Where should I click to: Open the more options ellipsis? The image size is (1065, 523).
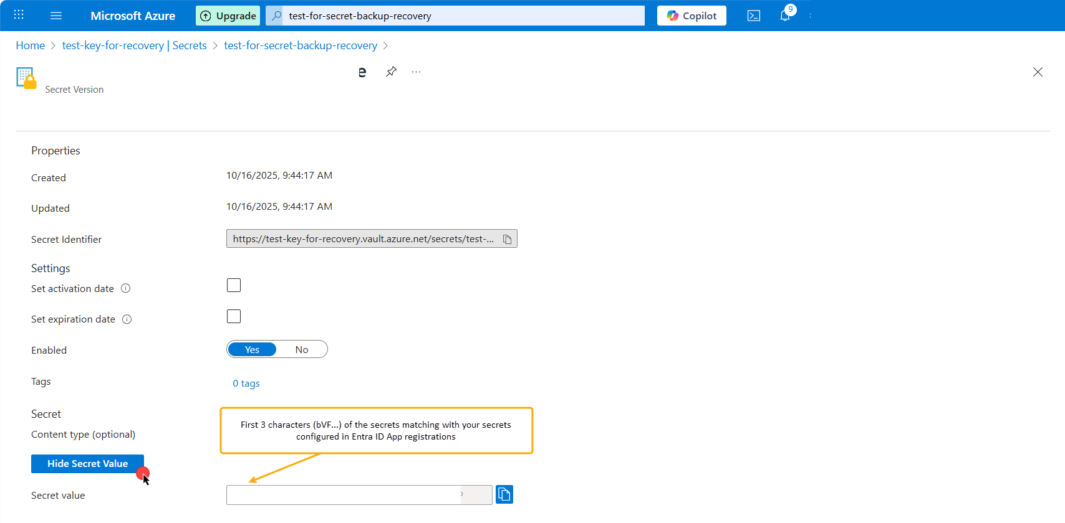(416, 72)
